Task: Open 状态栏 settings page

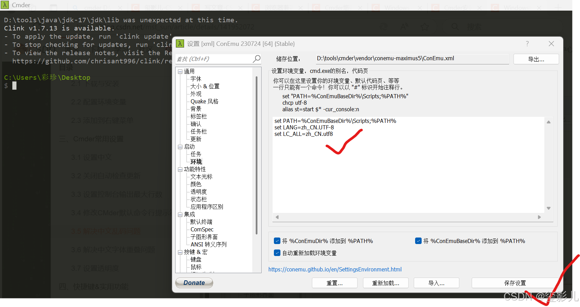Action: pos(199,199)
